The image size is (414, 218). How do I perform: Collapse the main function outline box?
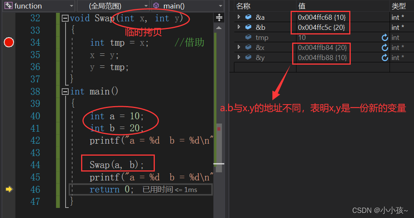65,91
